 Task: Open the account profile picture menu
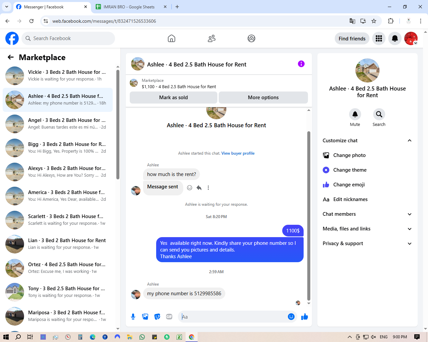click(411, 38)
